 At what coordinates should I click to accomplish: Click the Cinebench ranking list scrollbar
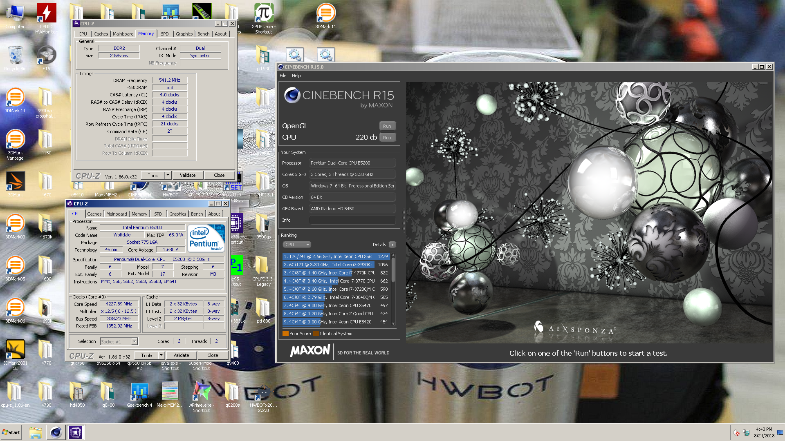pyautogui.click(x=393, y=289)
